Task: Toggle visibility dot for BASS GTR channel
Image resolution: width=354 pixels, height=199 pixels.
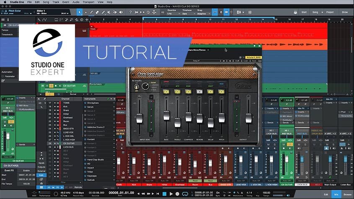Action: point(55,129)
